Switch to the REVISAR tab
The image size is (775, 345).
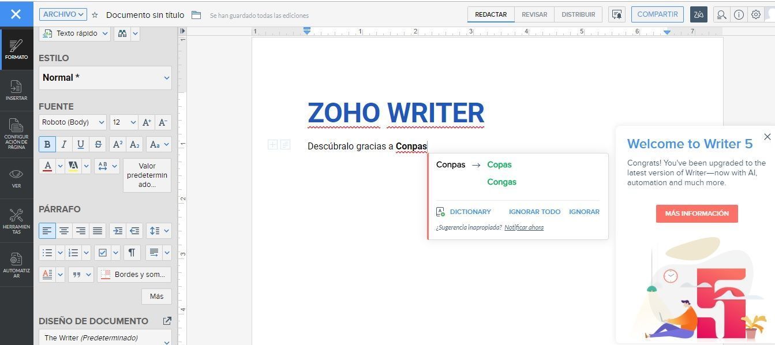pos(534,14)
